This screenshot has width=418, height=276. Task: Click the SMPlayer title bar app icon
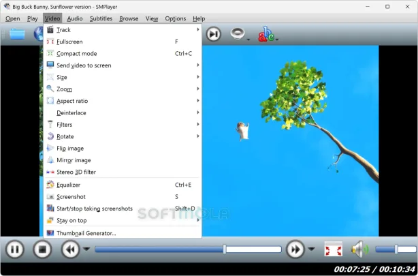pyautogui.click(x=7, y=6)
